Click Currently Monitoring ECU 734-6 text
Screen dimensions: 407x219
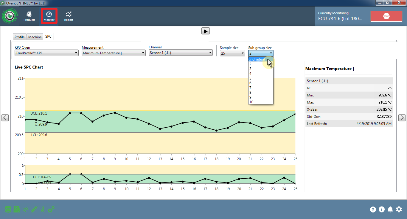(x=340, y=16)
